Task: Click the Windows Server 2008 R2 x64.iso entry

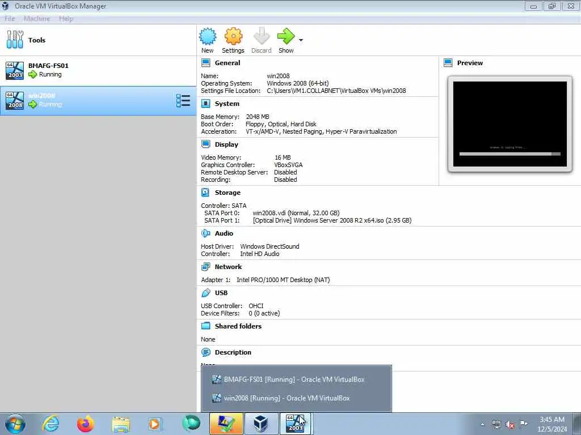Action: click(x=332, y=220)
